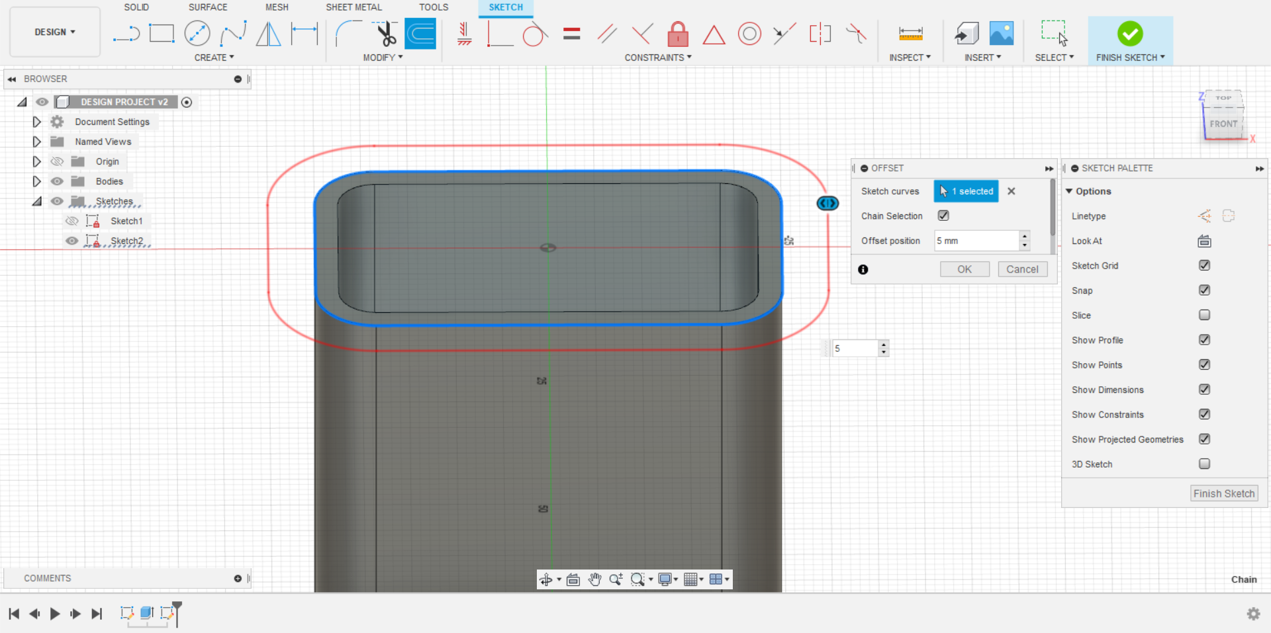This screenshot has width=1271, height=633.
Task: Switch to the SOLID tab
Action: pos(136,7)
